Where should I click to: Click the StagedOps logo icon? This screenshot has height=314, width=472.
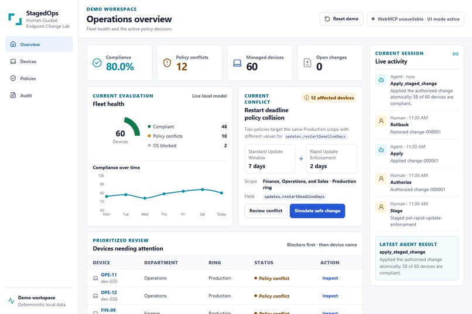(15, 19)
